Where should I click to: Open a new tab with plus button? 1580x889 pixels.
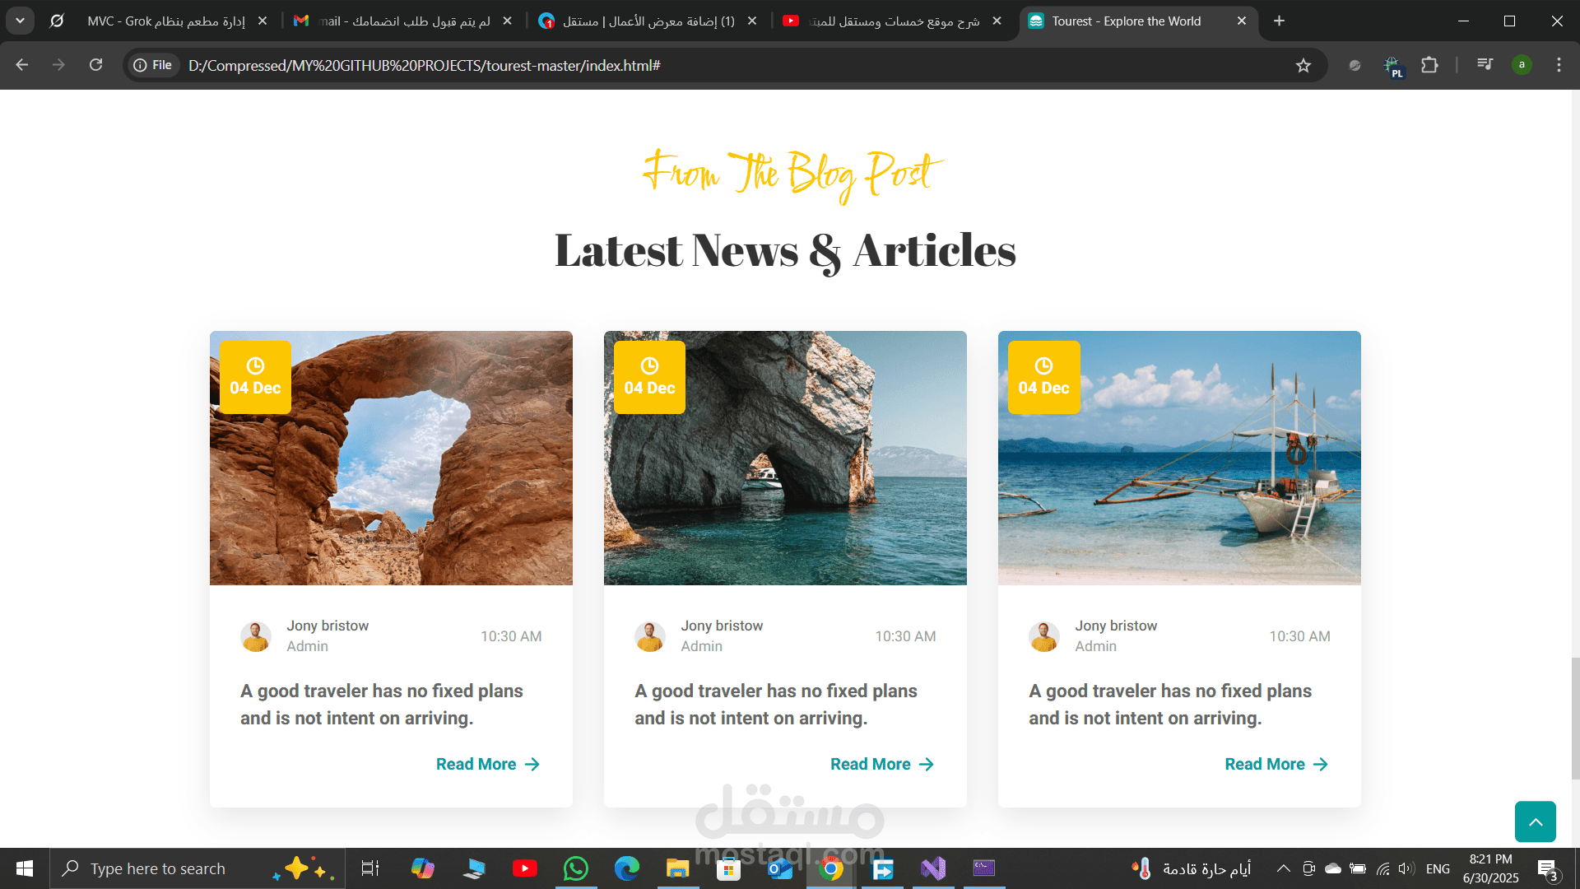point(1279,21)
